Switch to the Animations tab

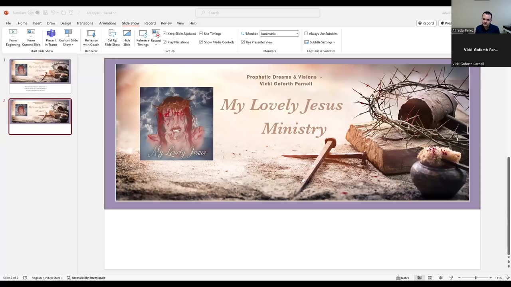107,23
